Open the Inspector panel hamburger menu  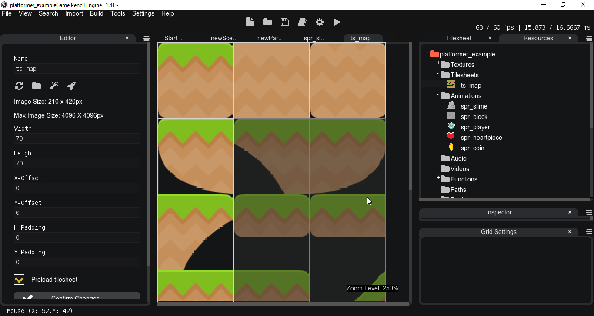tap(589, 212)
